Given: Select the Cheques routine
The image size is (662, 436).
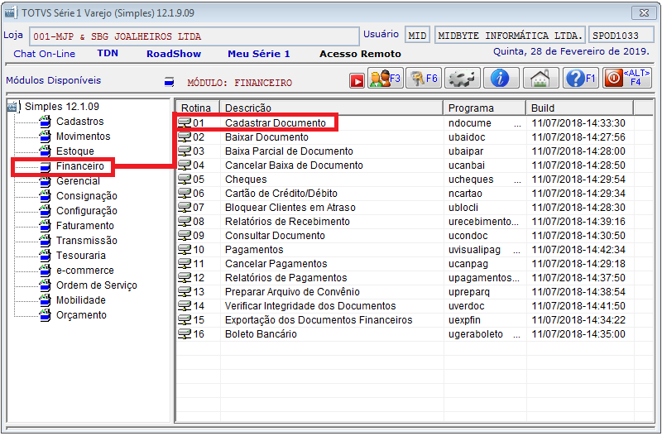Looking at the screenshot, I should [x=246, y=180].
